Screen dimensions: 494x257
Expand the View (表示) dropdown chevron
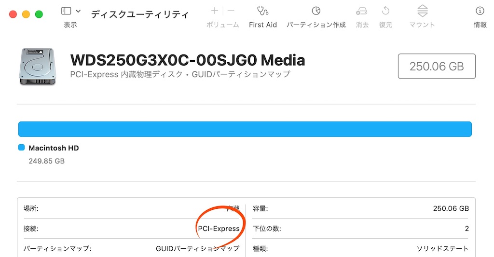[78, 11]
